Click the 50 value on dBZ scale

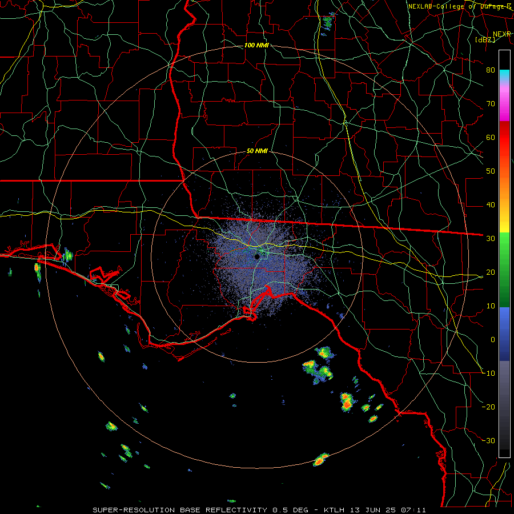[x=491, y=171]
